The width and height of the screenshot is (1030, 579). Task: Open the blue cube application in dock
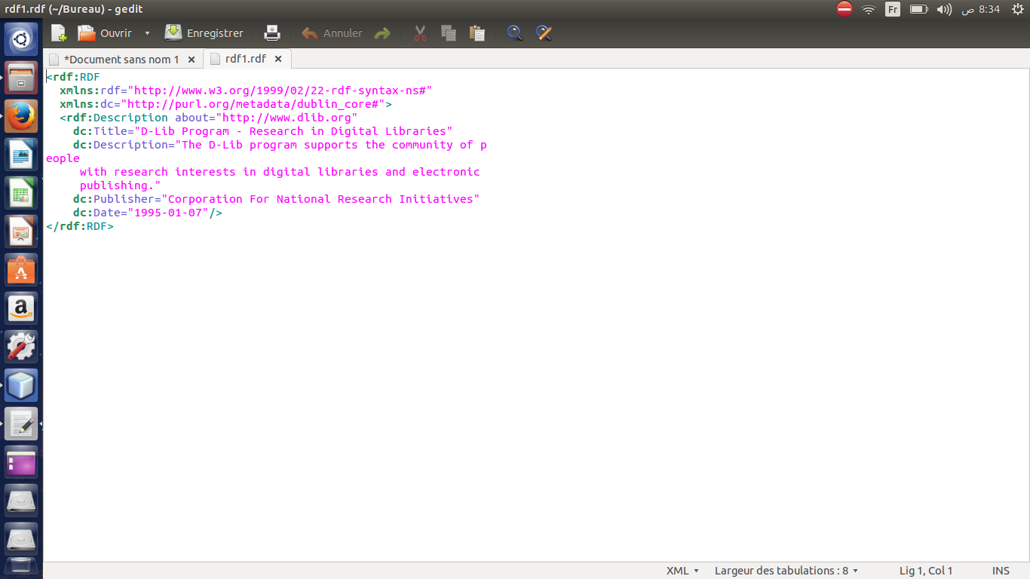(21, 385)
